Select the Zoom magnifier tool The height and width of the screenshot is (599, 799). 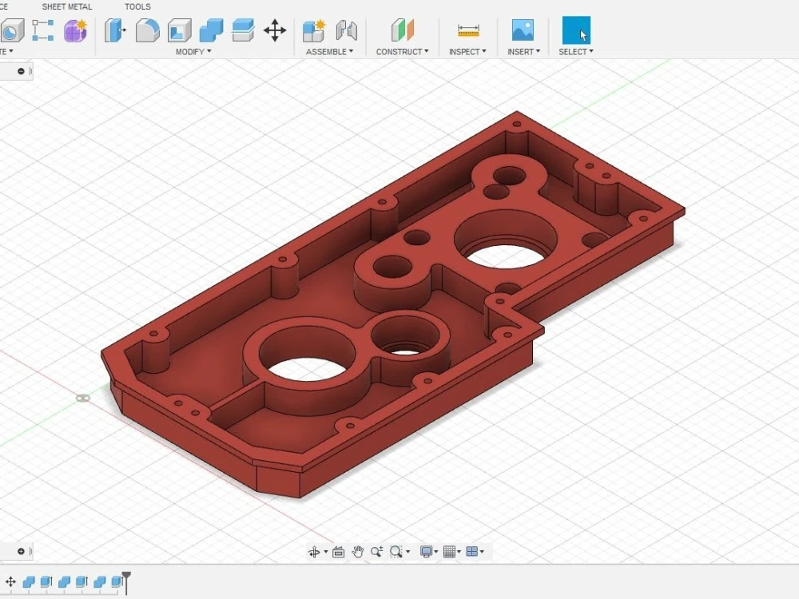click(376, 552)
